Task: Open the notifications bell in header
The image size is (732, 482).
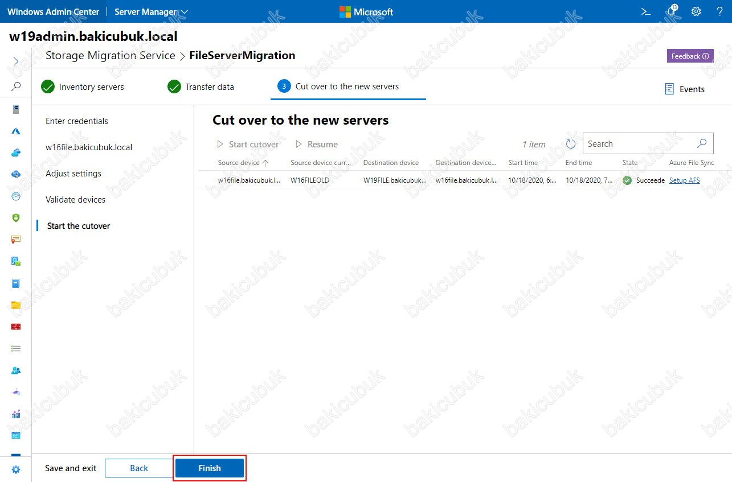Action: (671, 11)
